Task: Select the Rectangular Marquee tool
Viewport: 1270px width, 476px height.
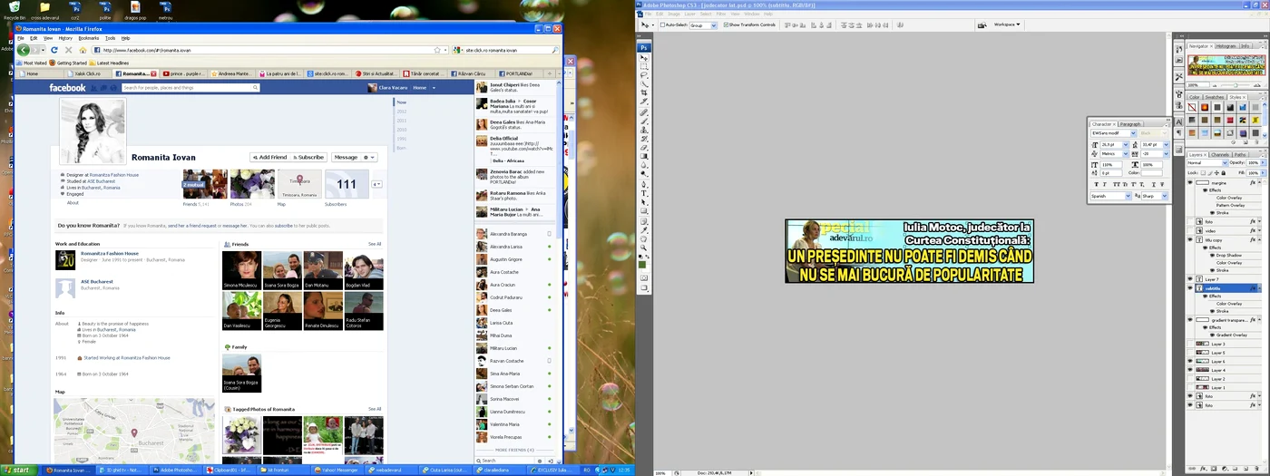Action: 644,66
